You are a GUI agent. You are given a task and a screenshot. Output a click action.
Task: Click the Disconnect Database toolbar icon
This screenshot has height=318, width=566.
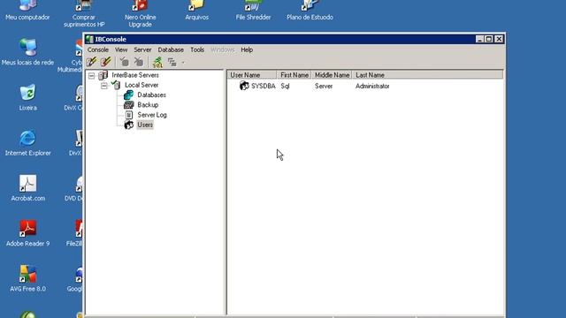[x=139, y=62]
